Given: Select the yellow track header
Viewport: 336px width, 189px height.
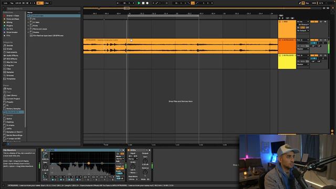Looking at the screenshot, I should coord(287,61).
